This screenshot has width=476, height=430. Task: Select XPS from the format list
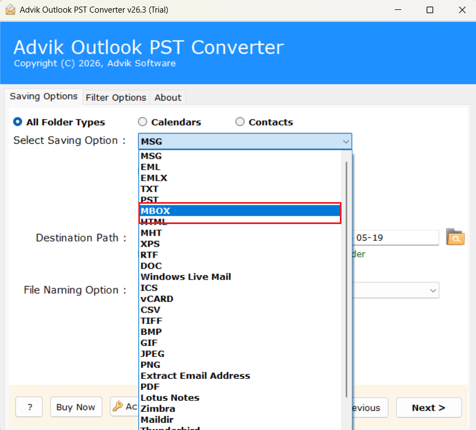(240, 244)
